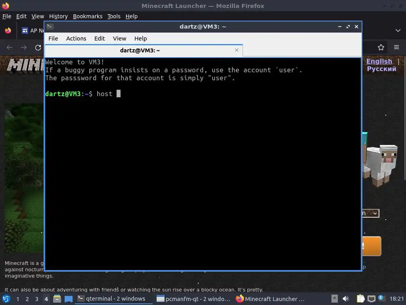Select the AP tab in Firefox

click(33, 31)
